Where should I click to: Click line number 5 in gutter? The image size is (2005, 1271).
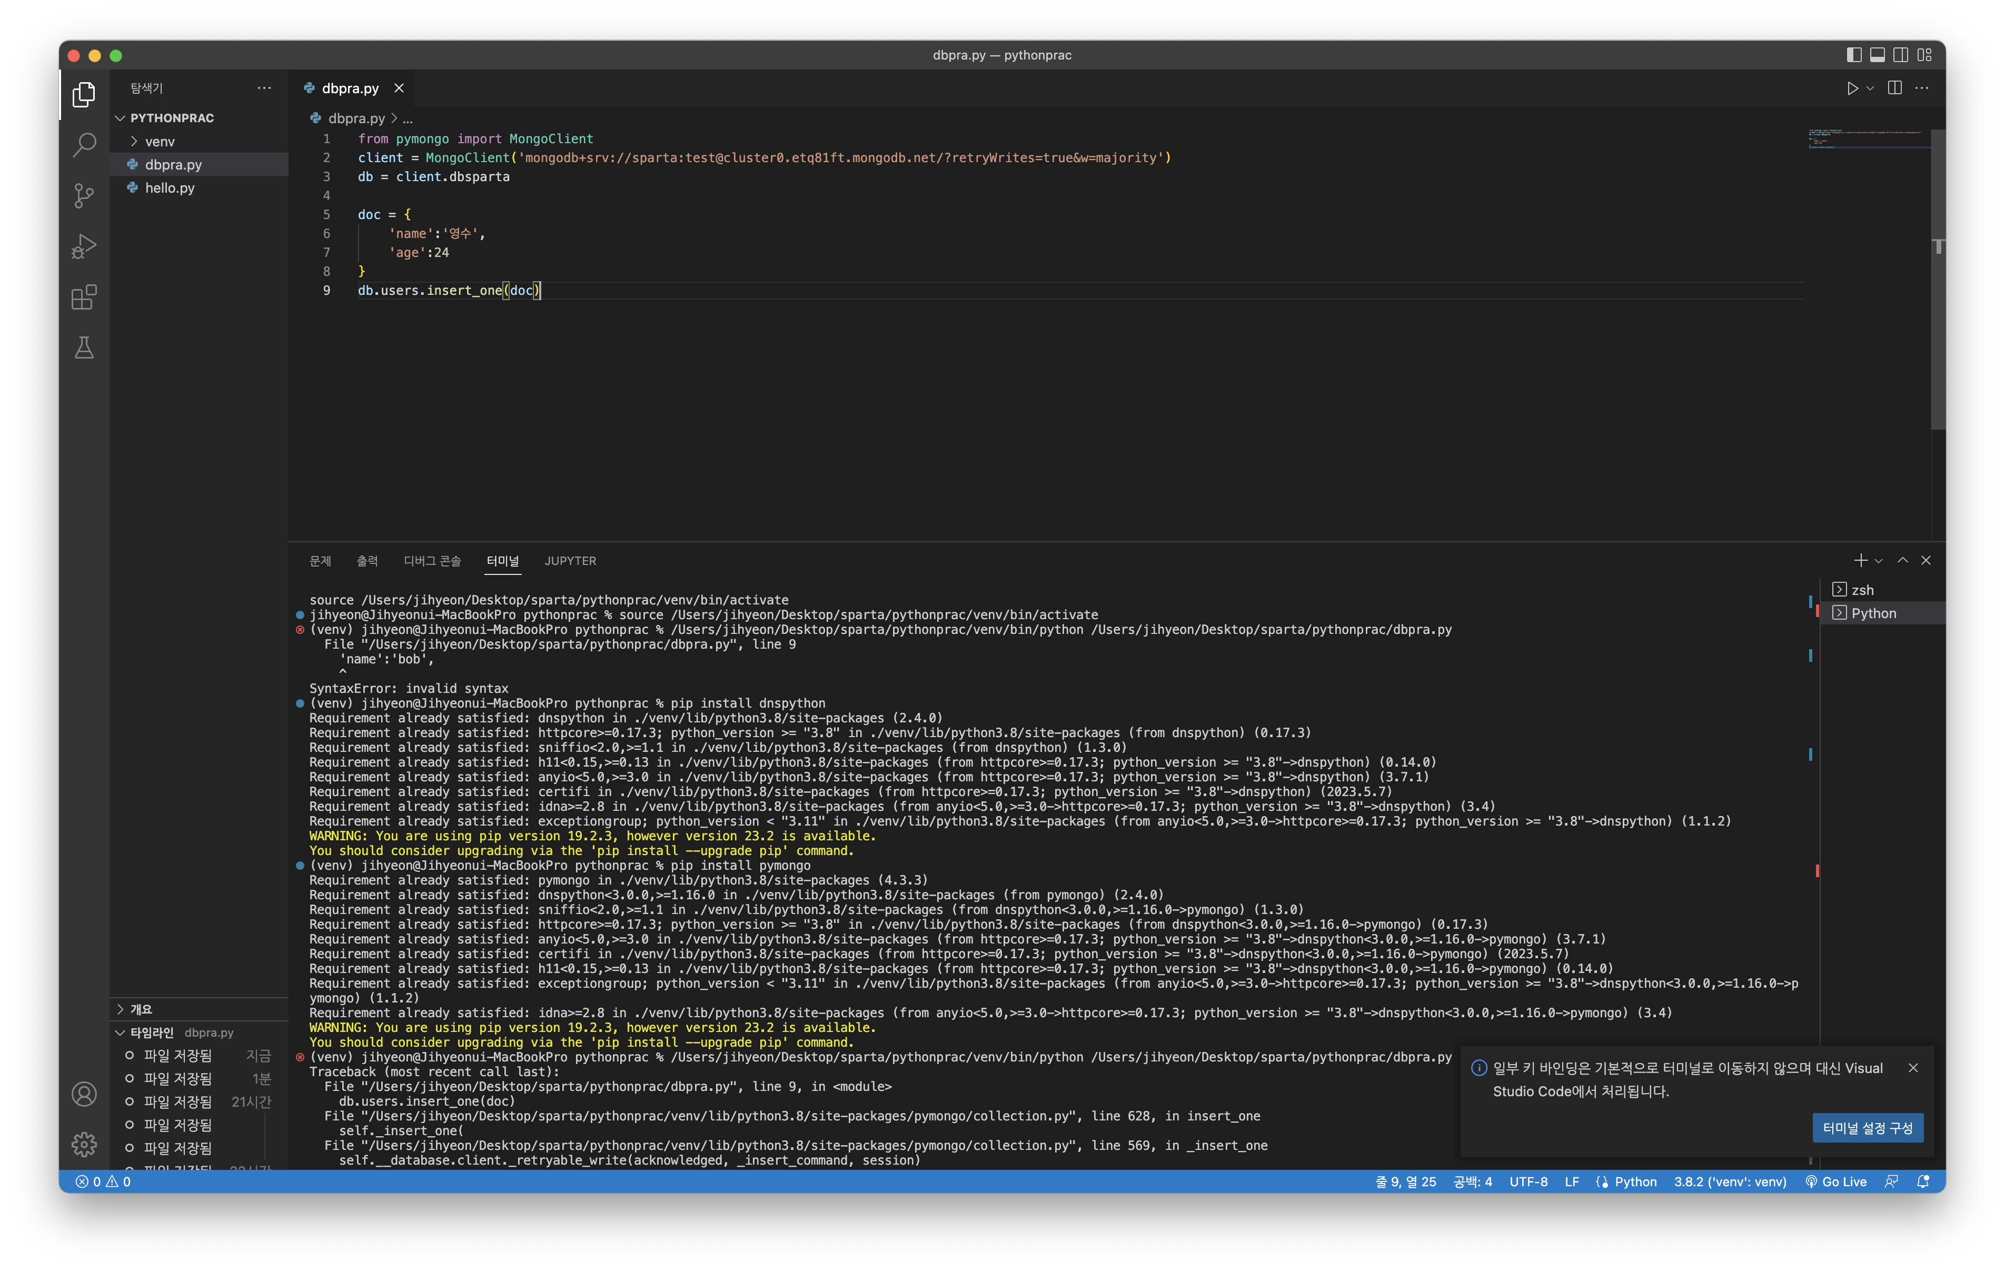pos(326,215)
